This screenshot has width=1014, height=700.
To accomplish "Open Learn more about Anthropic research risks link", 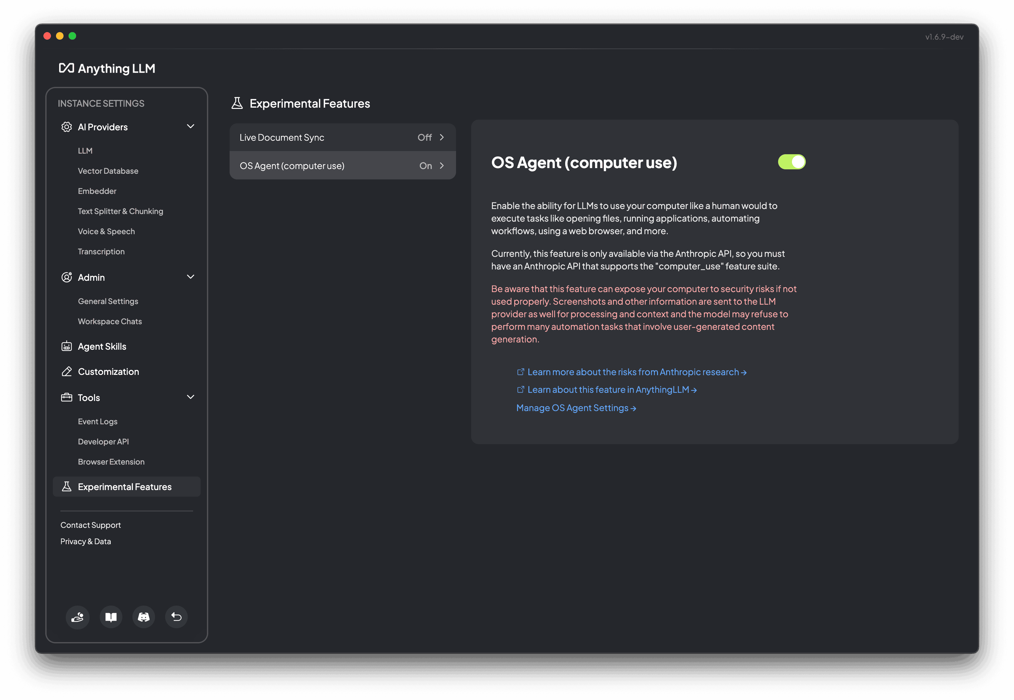I will (633, 372).
